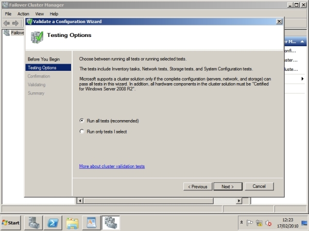This screenshot has height=231, width=309.
Task: Proceed with the Next button
Action: [228, 186]
